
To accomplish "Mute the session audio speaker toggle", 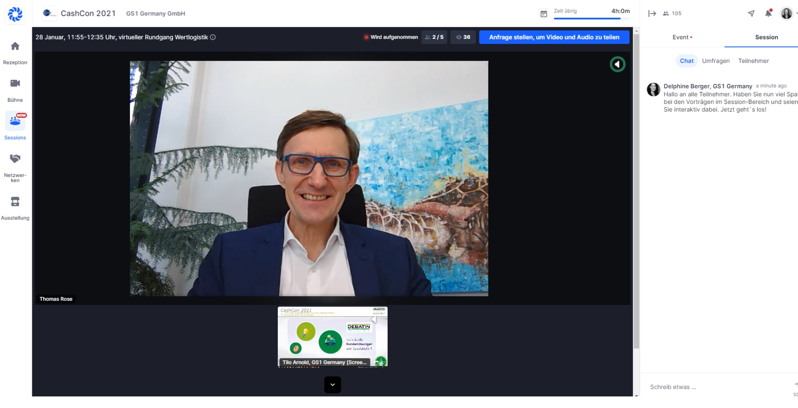I will (618, 64).
